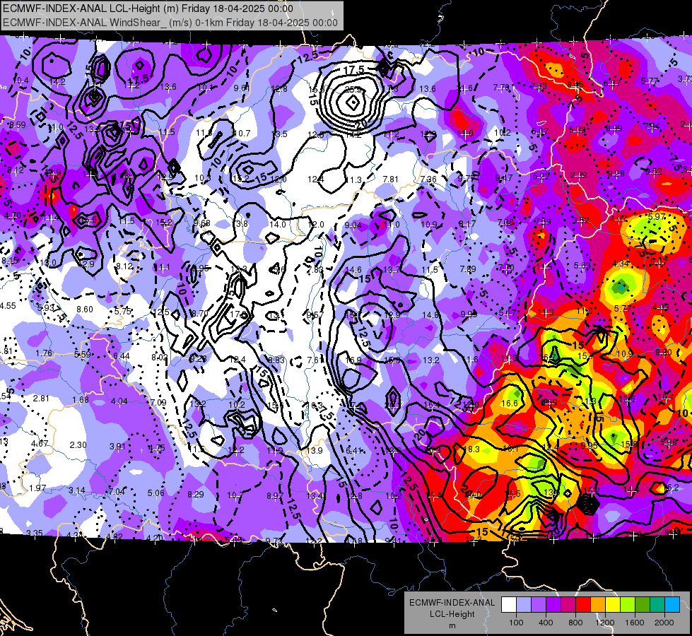Pick the 3.91 value on the map

click(x=117, y=446)
